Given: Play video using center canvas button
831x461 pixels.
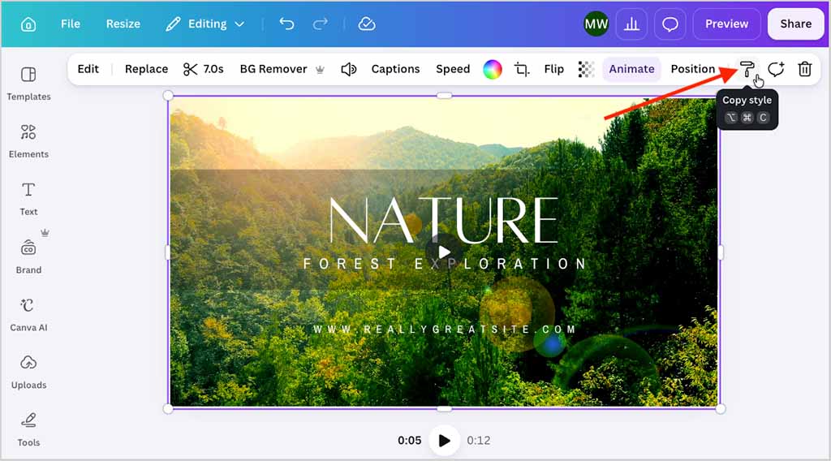Looking at the screenshot, I should [x=444, y=252].
